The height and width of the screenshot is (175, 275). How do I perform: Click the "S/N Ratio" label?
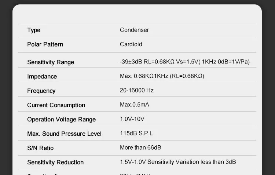[x=40, y=148]
